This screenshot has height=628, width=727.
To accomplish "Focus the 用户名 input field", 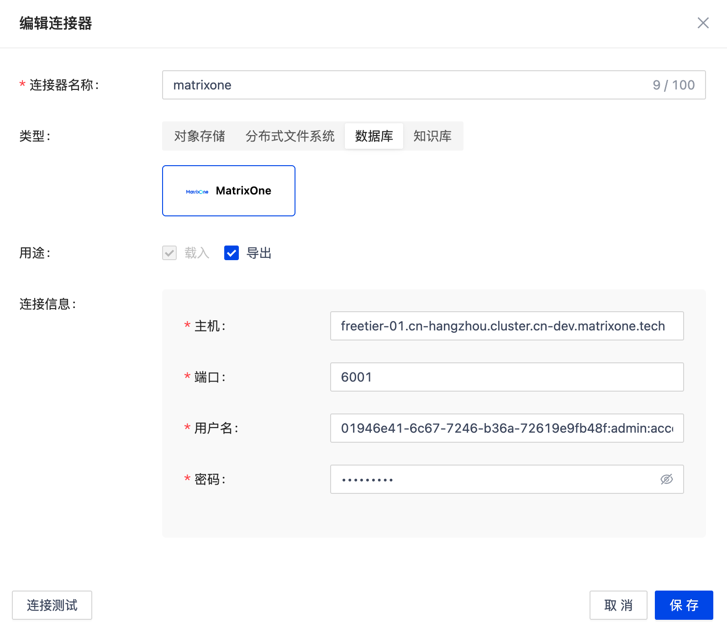I will (506, 428).
